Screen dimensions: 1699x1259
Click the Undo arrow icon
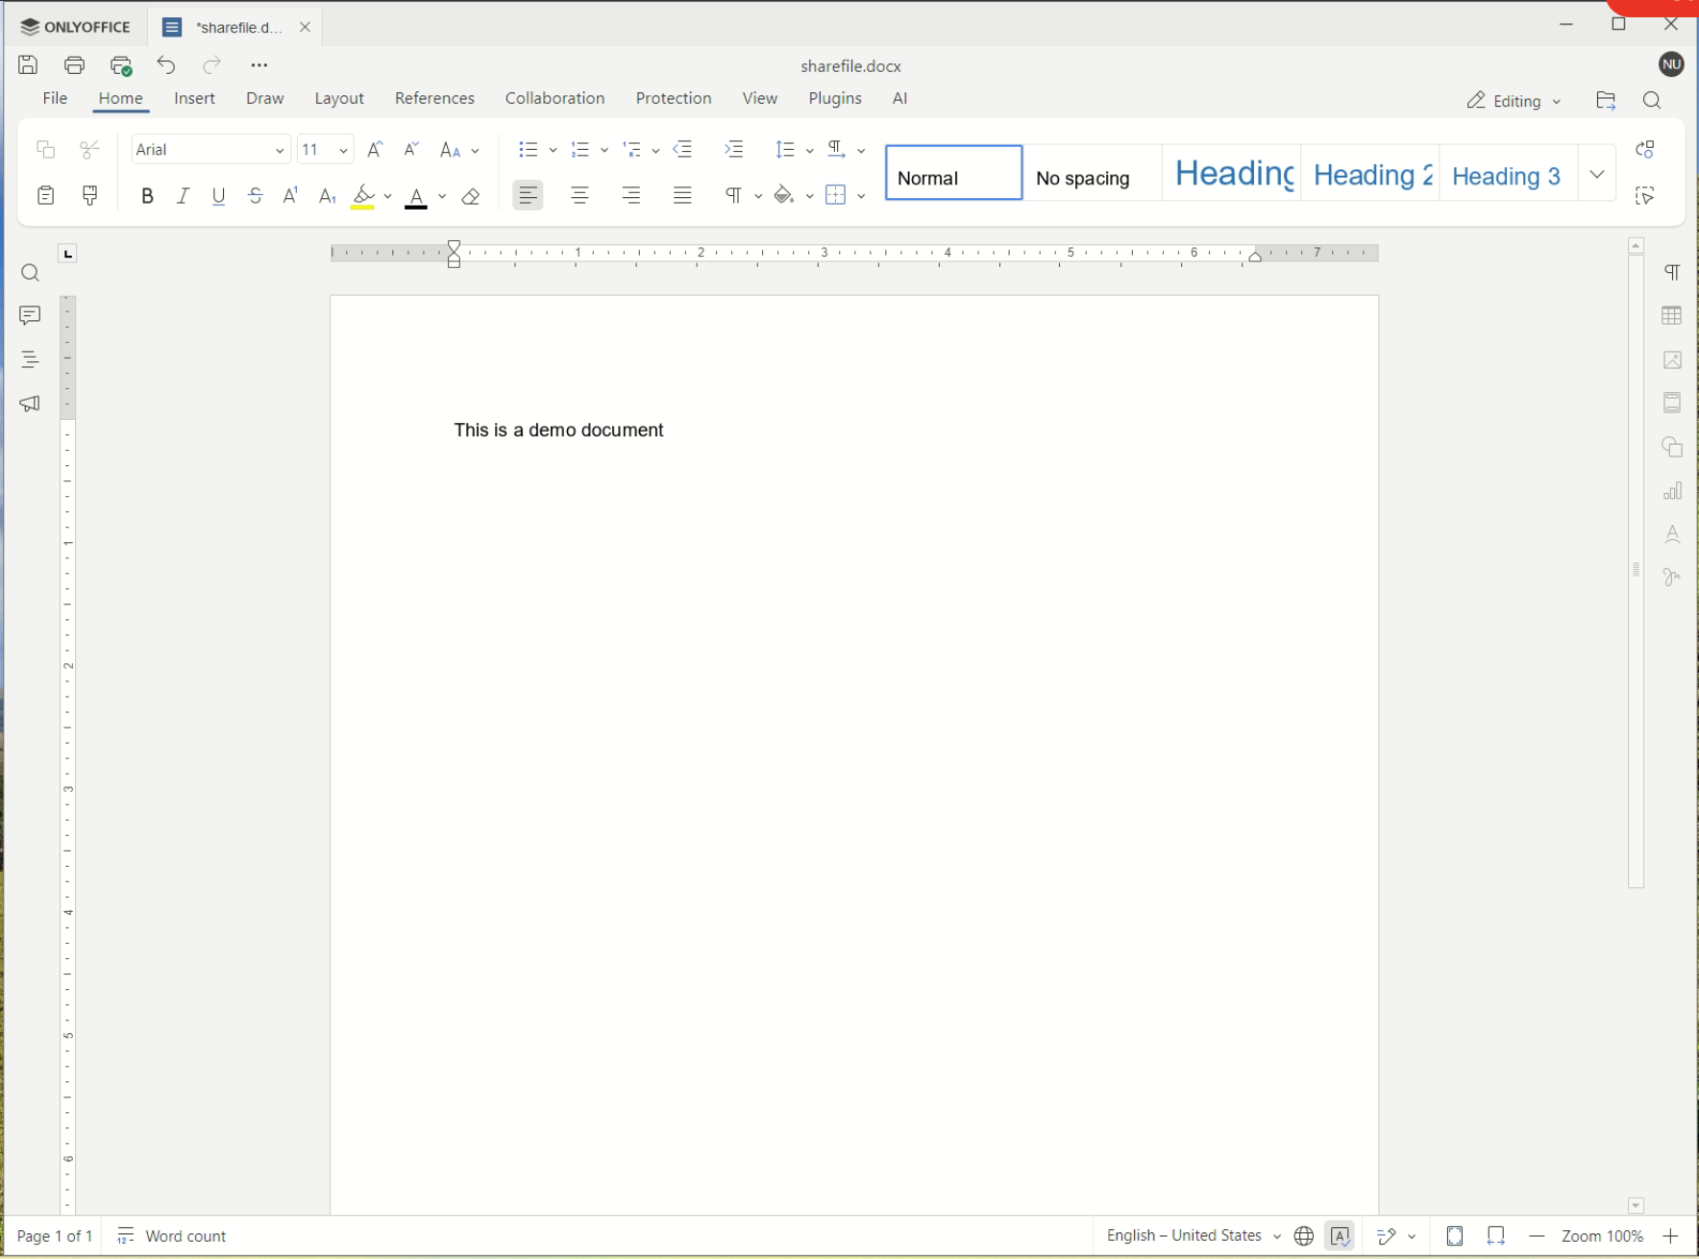[x=166, y=65]
